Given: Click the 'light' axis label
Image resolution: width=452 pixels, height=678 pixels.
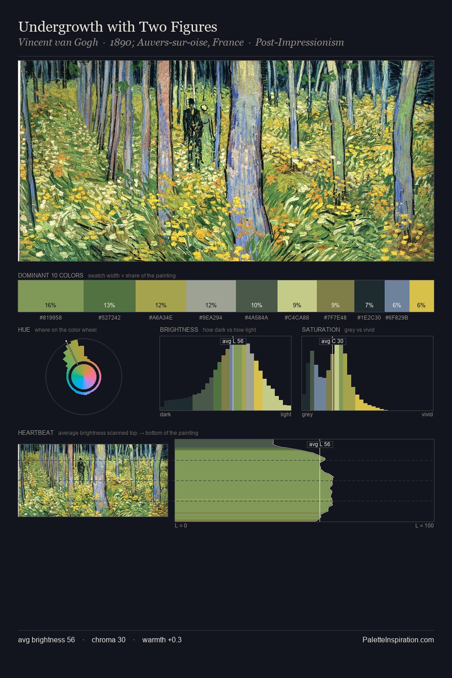Looking at the screenshot, I should (x=286, y=414).
